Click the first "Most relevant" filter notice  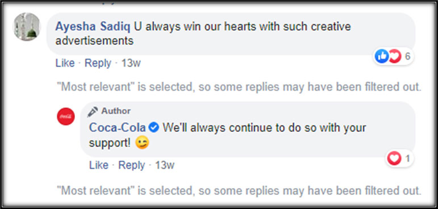tap(239, 87)
